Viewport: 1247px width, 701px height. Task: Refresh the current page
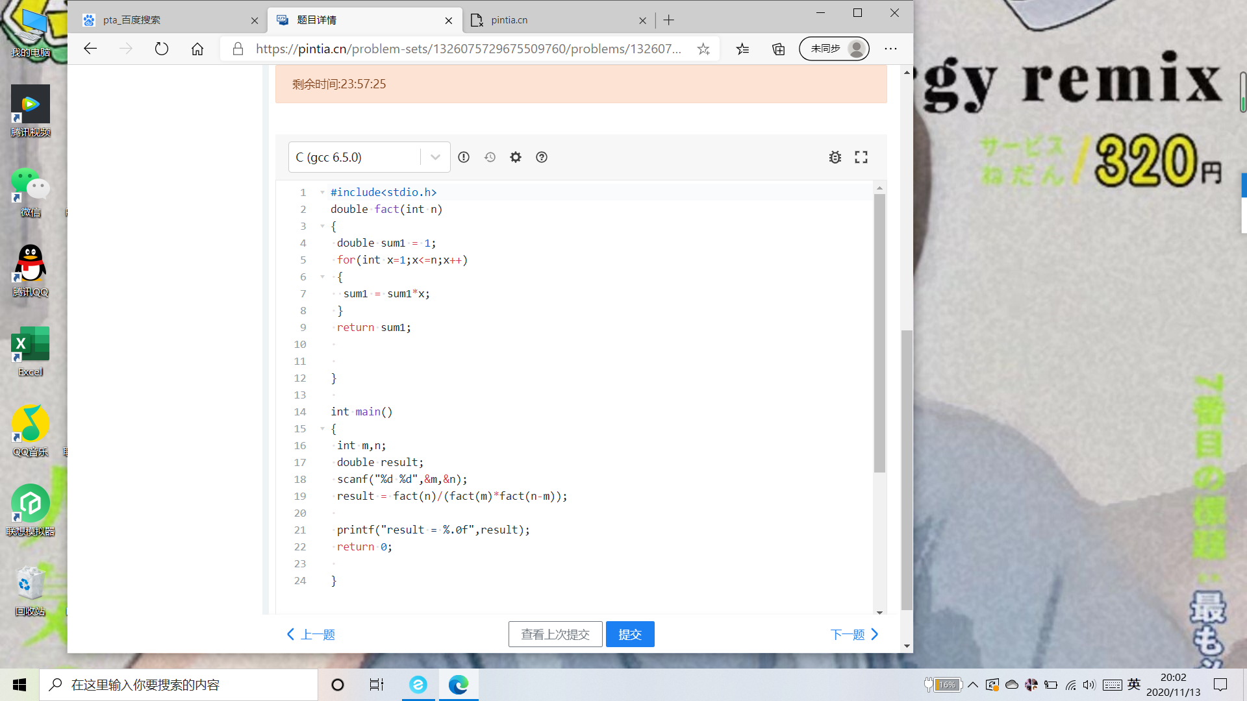(x=162, y=49)
